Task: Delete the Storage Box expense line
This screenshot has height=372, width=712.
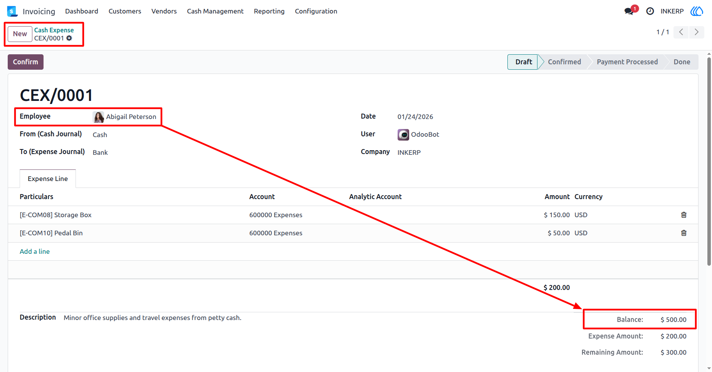Action: tap(684, 215)
